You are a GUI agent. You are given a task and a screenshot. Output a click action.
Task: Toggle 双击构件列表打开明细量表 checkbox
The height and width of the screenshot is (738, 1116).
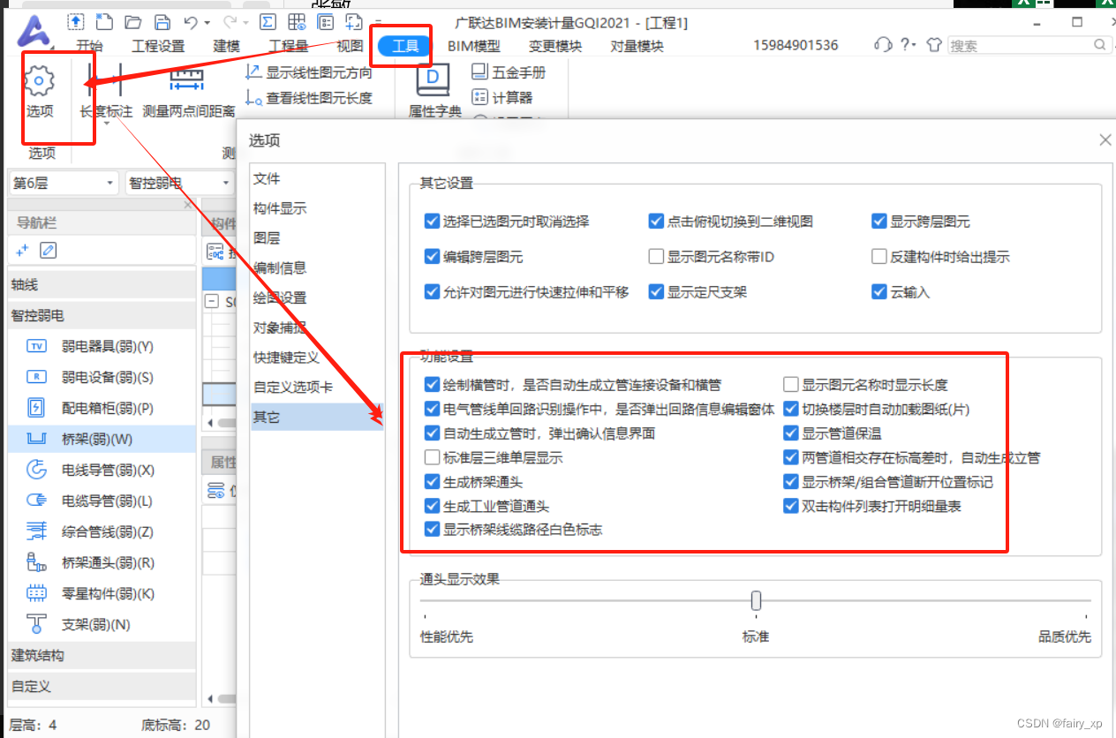click(x=791, y=507)
